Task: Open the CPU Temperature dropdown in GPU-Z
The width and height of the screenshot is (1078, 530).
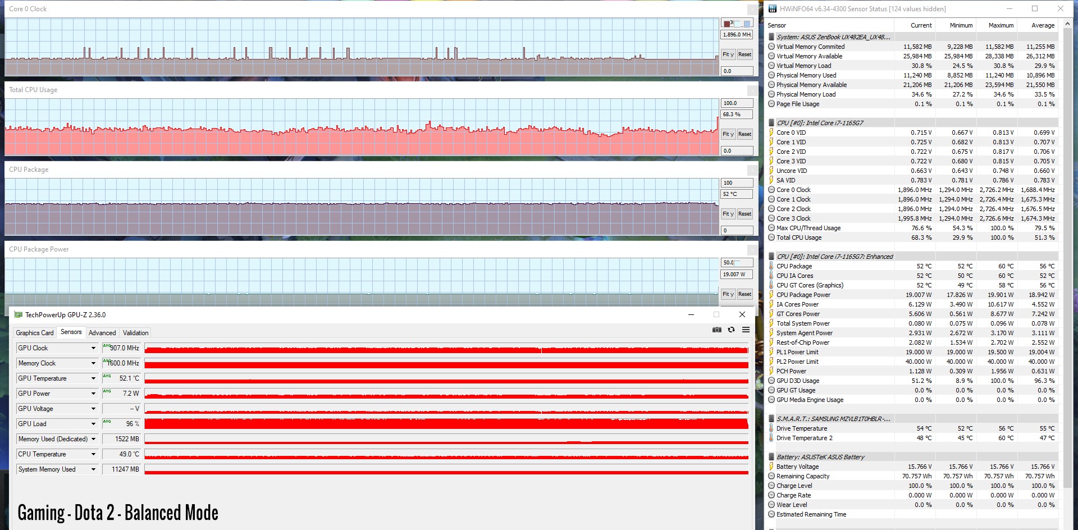Action: pyautogui.click(x=93, y=454)
